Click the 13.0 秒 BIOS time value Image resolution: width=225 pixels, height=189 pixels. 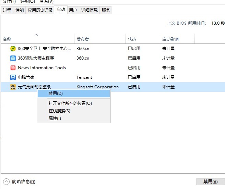coord(218,23)
